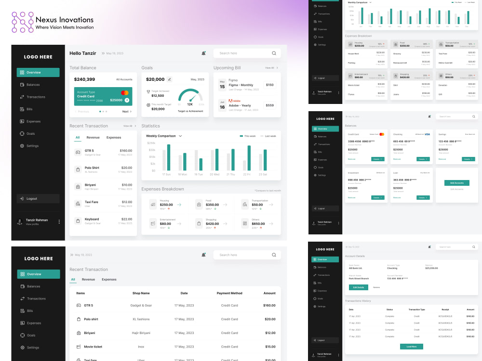Click the Others category icon in Expenses Breakdown

(x=245, y=223)
